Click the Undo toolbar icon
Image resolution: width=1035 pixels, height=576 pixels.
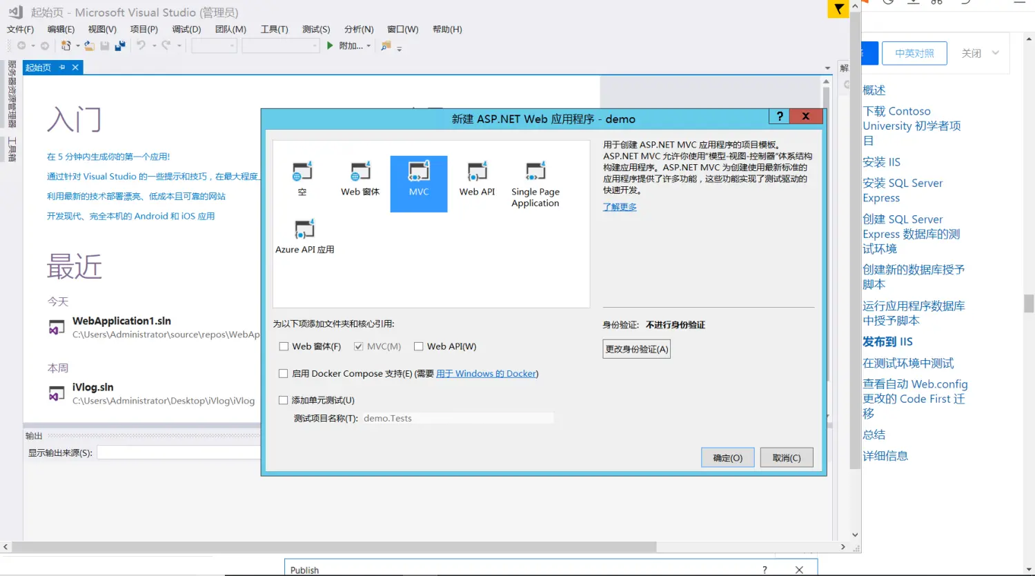click(141, 46)
